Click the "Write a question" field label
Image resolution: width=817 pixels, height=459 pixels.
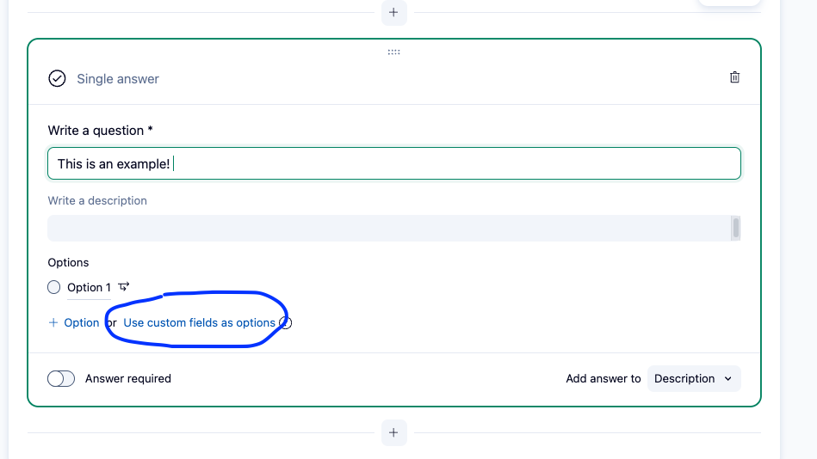point(100,131)
